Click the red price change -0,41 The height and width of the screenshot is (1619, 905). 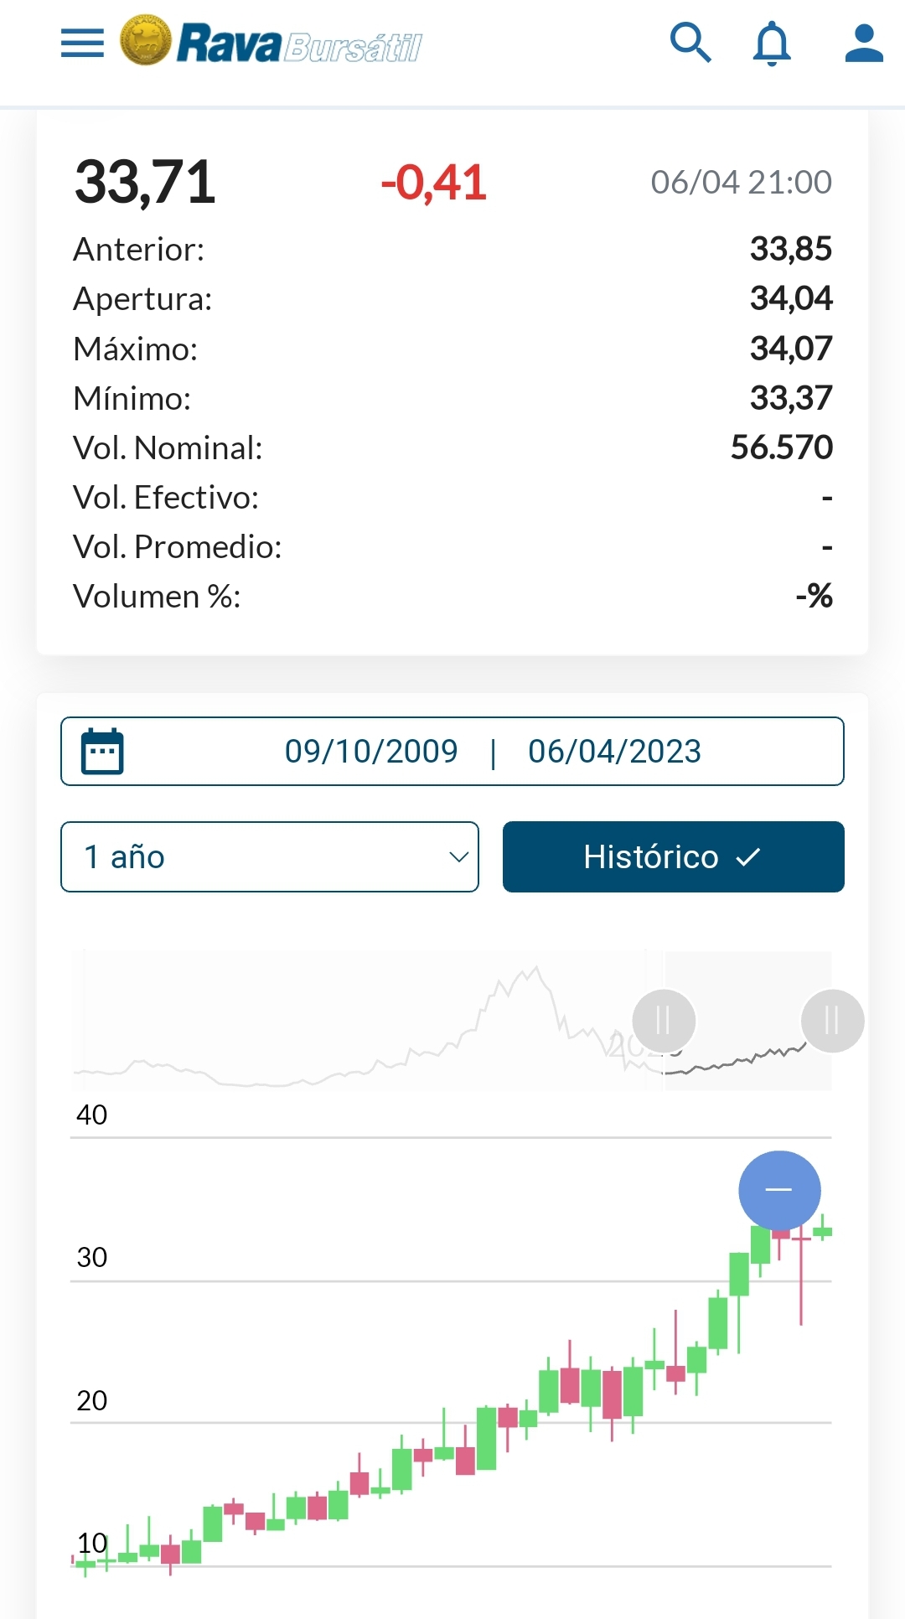click(x=433, y=182)
